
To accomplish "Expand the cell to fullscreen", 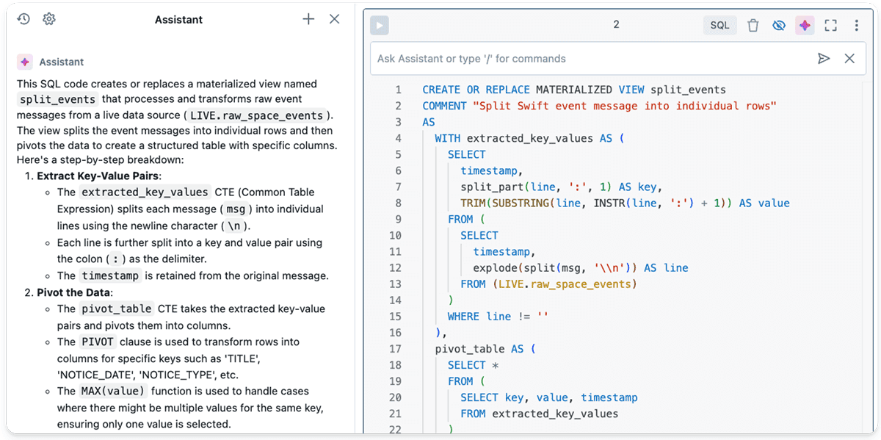I will coord(830,26).
